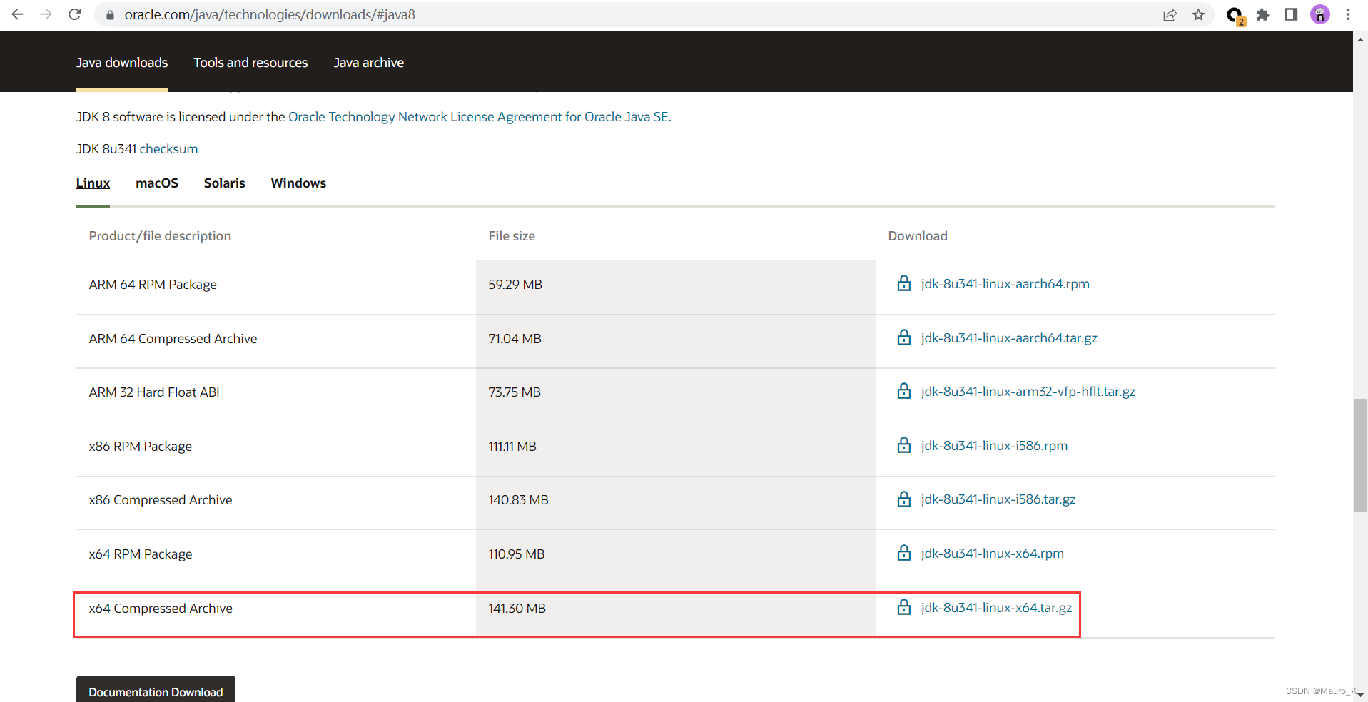Image resolution: width=1368 pixels, height=702 pixels.
Task: Open the user profile avatar
Action: [x=1320, y=14]
